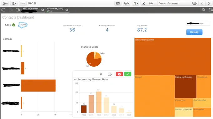Step back in selections
Image resolution: width=213 pixels, height=119 pixels.
3,10
